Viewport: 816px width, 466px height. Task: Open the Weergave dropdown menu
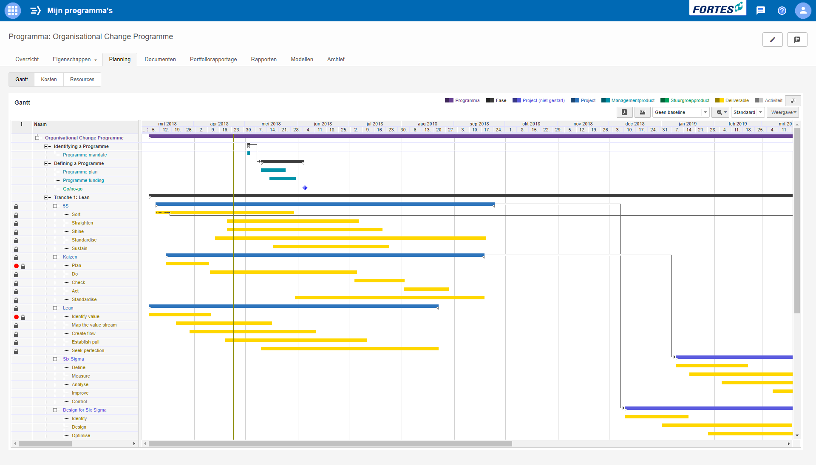[783, 112]
